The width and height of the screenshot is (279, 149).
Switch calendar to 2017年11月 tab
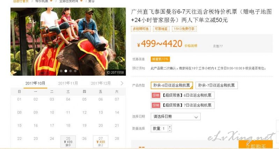[68, 83]
